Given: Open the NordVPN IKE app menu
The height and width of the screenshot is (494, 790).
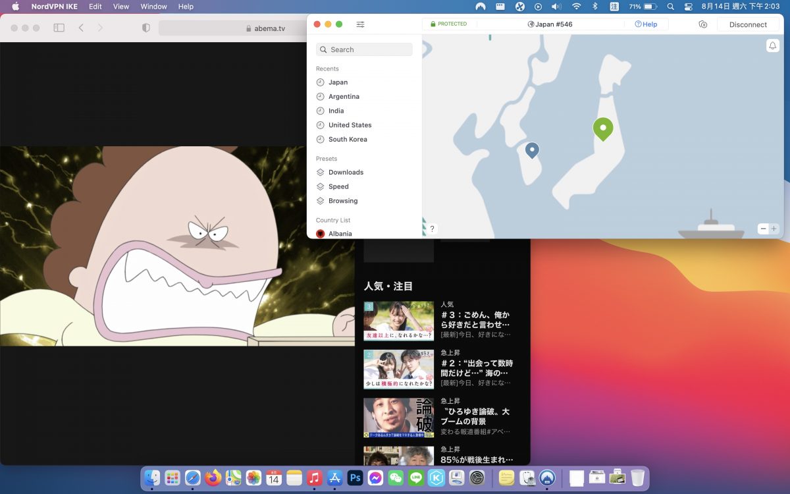Looking at the screenshot, I should 55,7.
